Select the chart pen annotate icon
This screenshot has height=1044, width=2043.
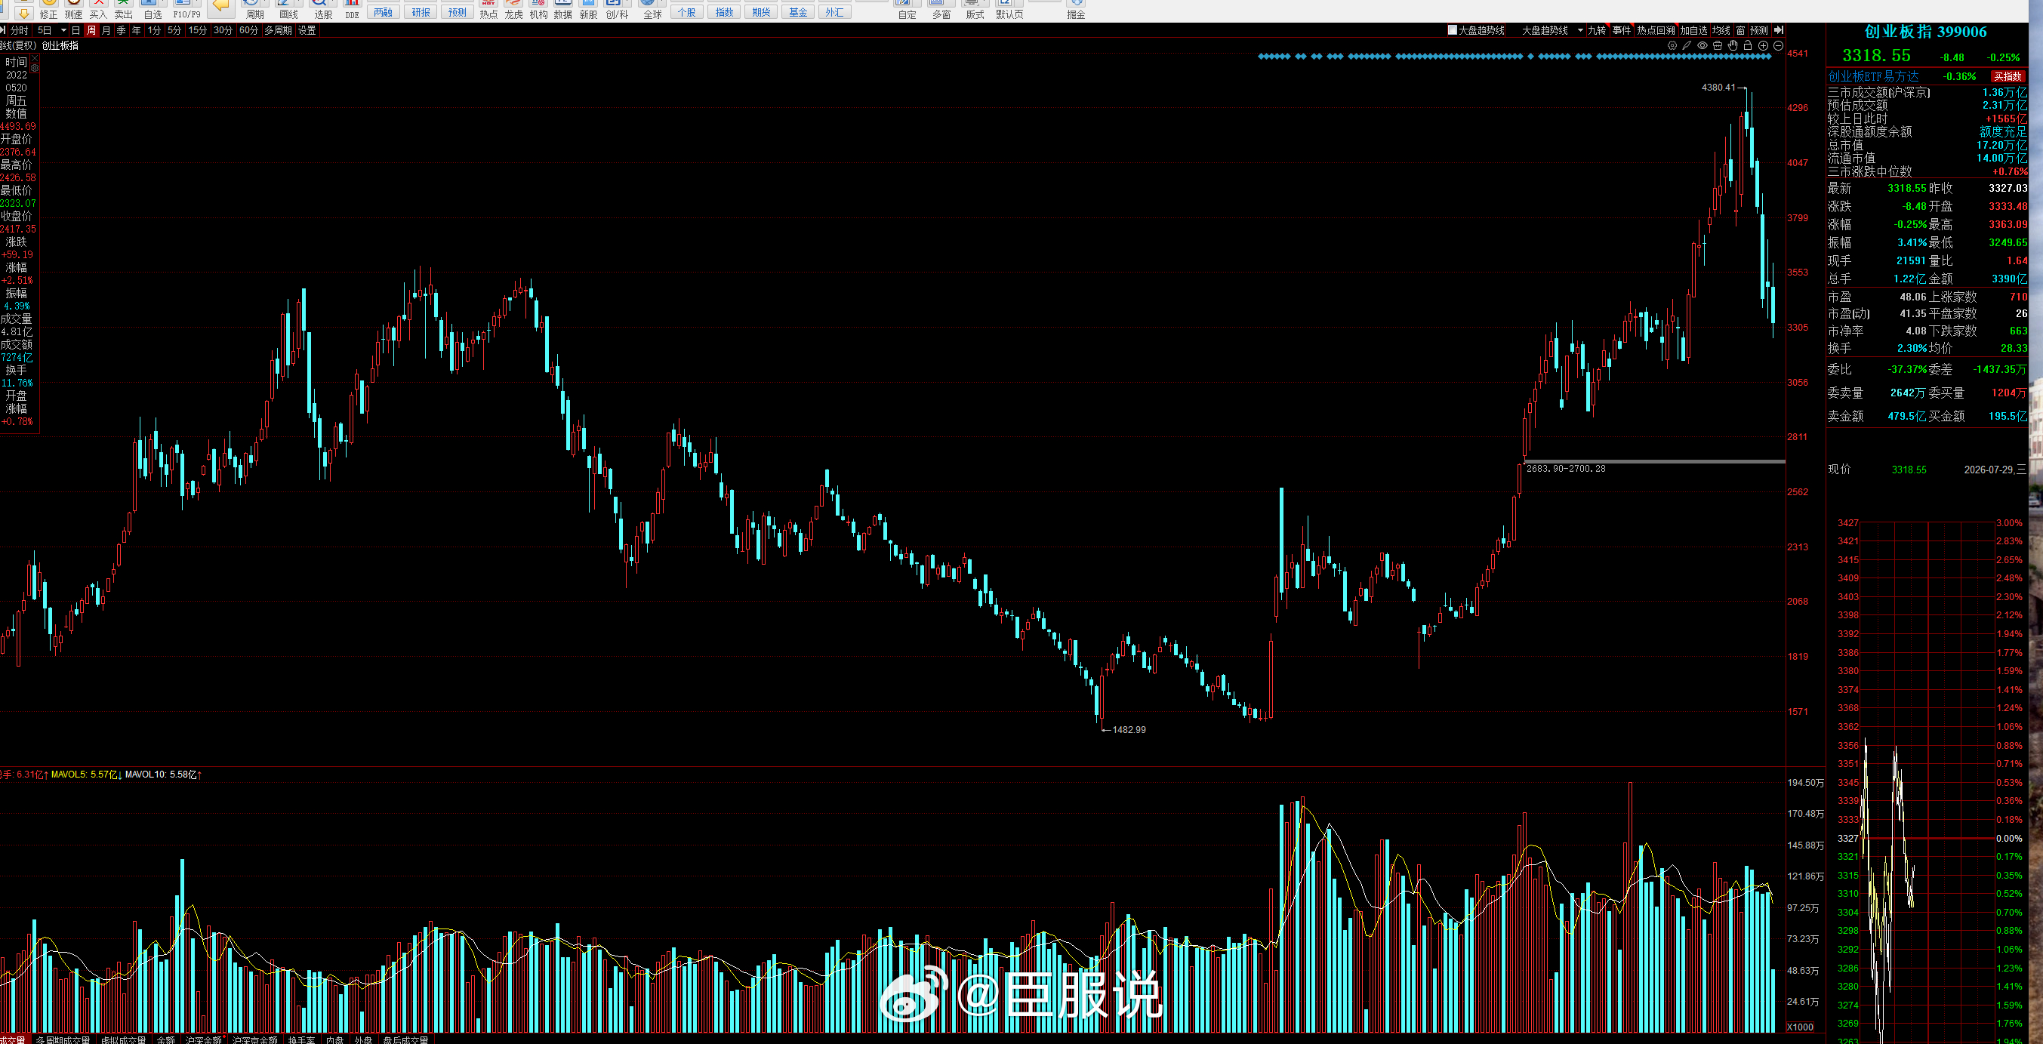[1687, 46]
